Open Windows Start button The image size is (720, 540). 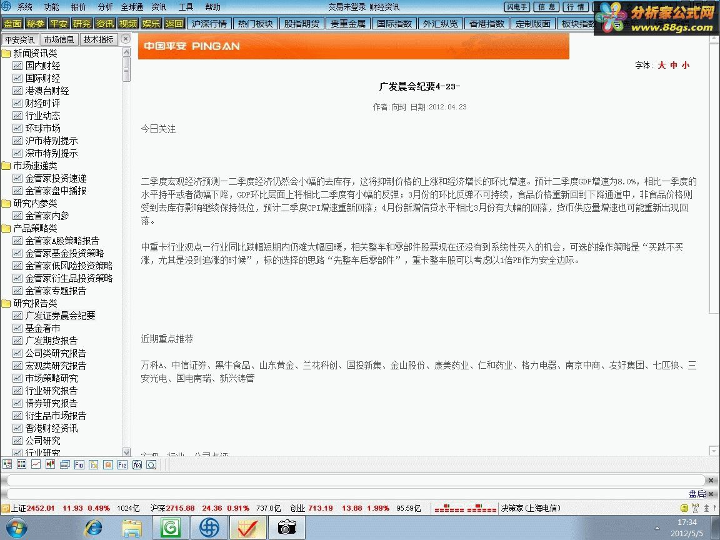point(16,528)
